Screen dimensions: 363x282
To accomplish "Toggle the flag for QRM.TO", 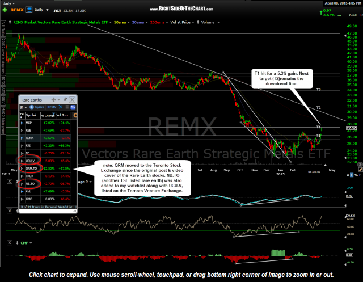I will pyautogui.click(x=22, y=169).
